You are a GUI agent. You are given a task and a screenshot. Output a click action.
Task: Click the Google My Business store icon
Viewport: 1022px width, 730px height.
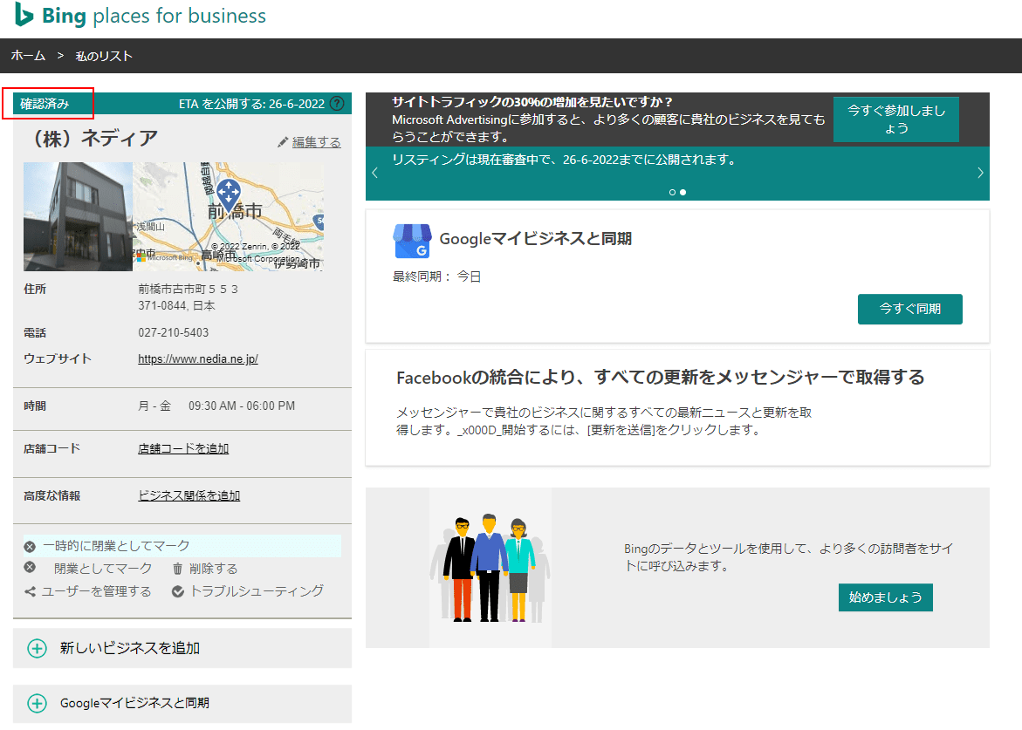point(412,241)
